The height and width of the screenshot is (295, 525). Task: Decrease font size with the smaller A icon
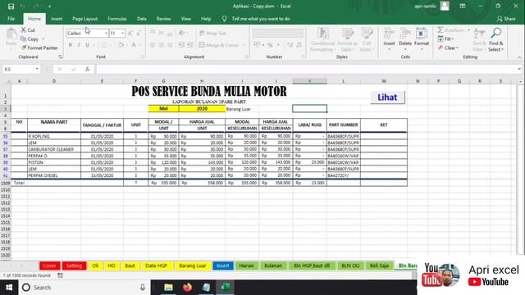(139, 33)
